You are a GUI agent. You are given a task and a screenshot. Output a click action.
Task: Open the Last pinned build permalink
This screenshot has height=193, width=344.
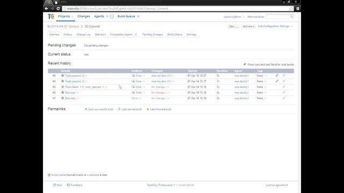(132, 109)
